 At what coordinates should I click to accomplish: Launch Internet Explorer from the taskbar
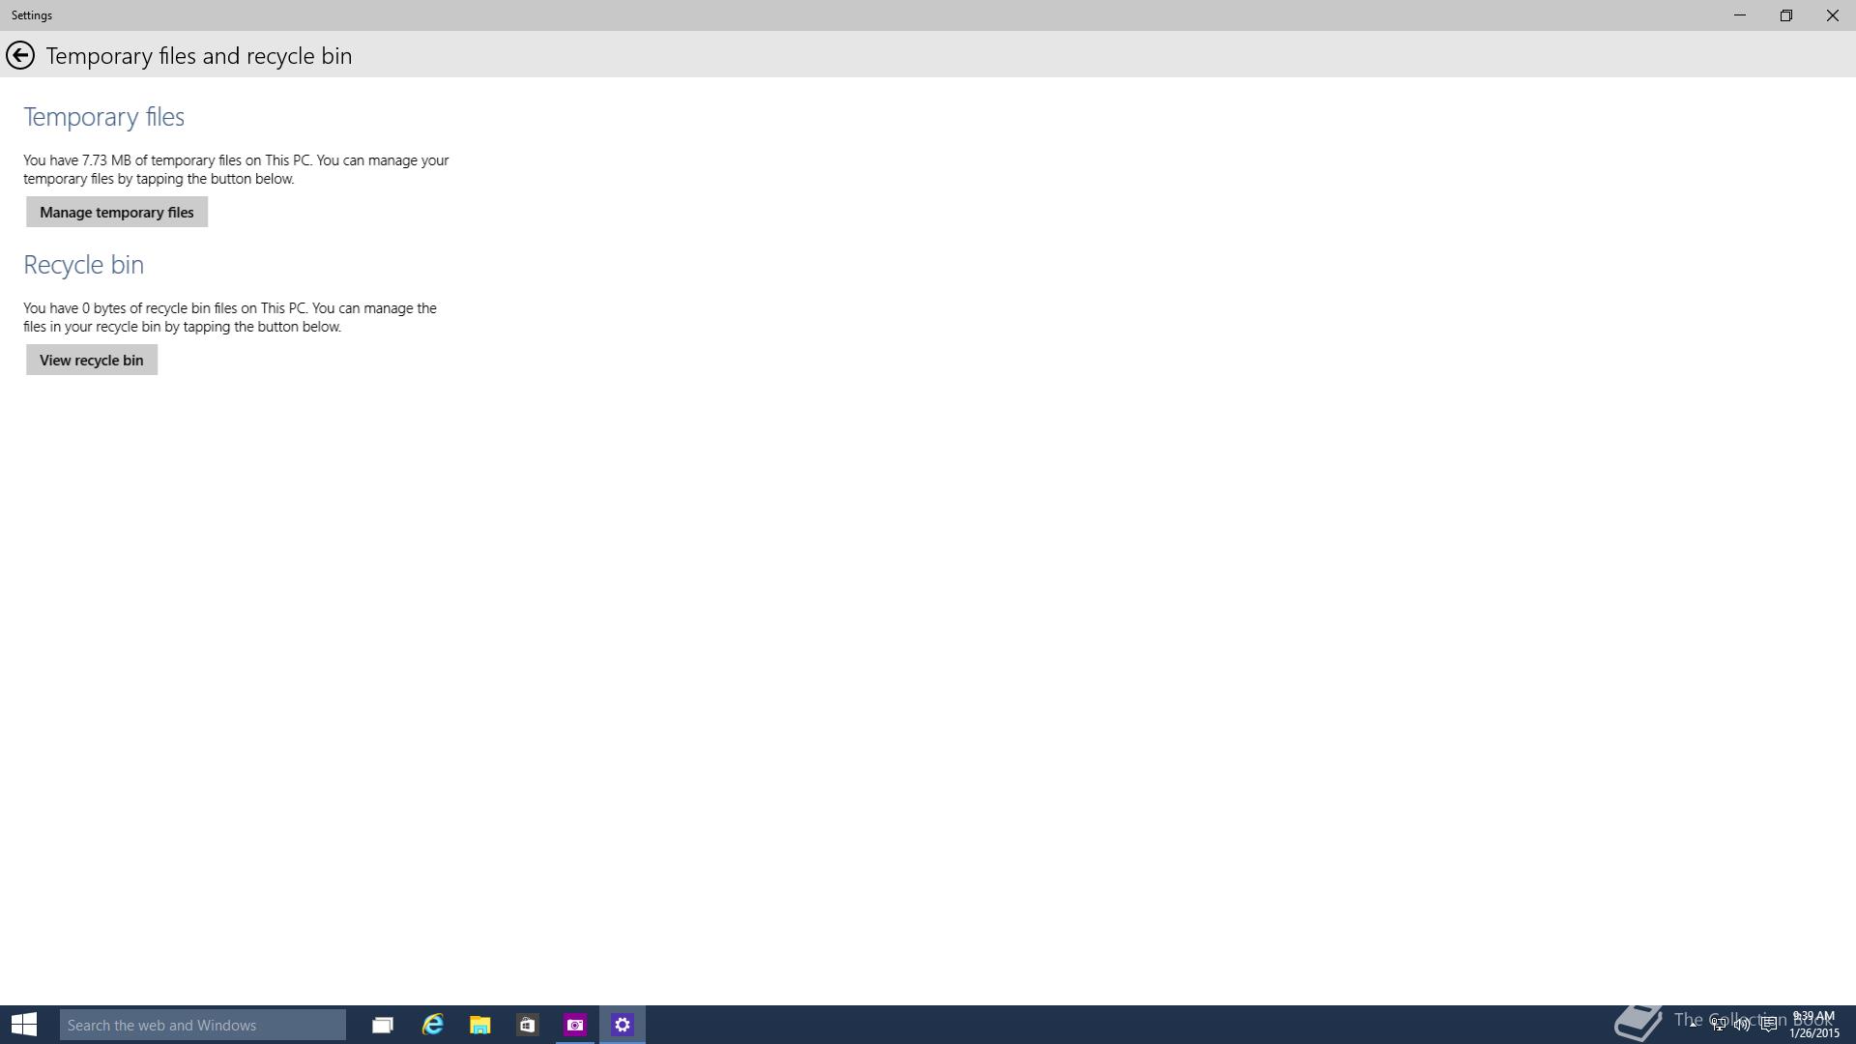tap(432, 1025)
